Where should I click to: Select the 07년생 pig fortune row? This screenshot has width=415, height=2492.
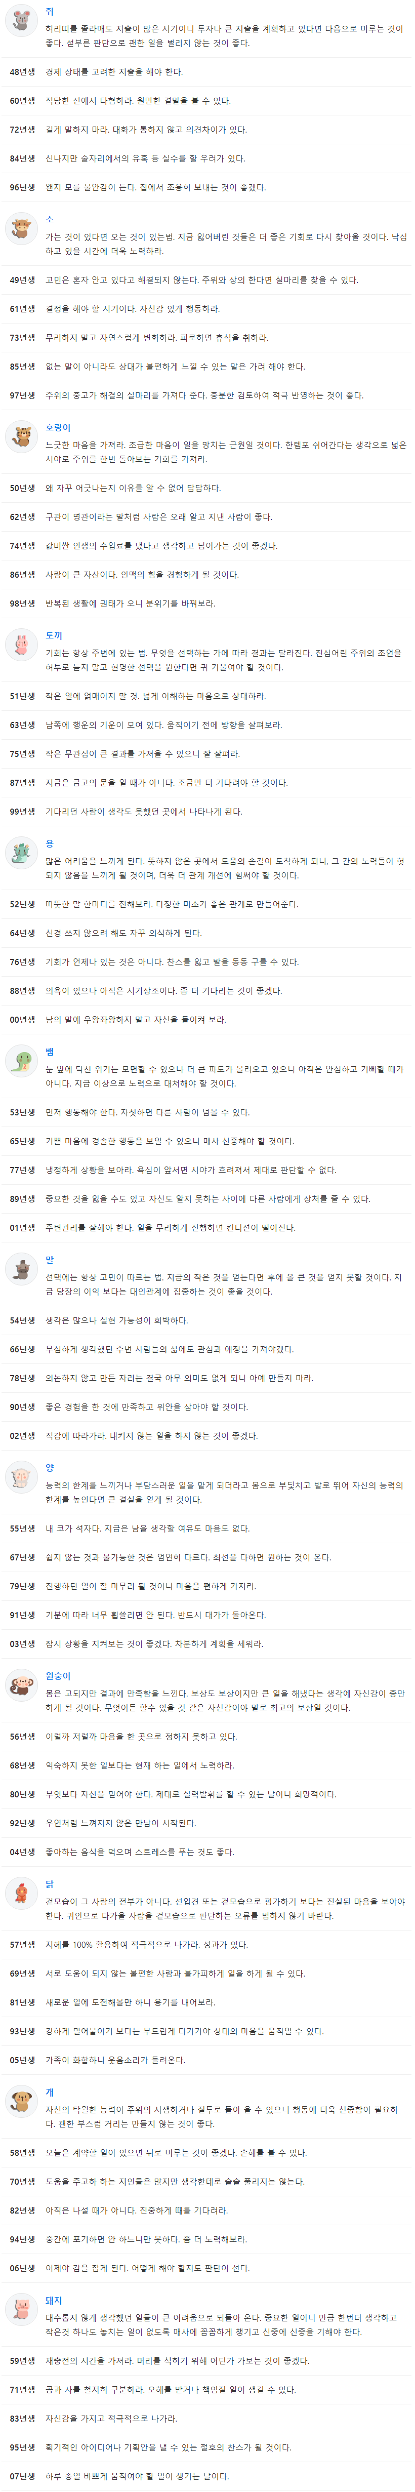(207, 2476)
